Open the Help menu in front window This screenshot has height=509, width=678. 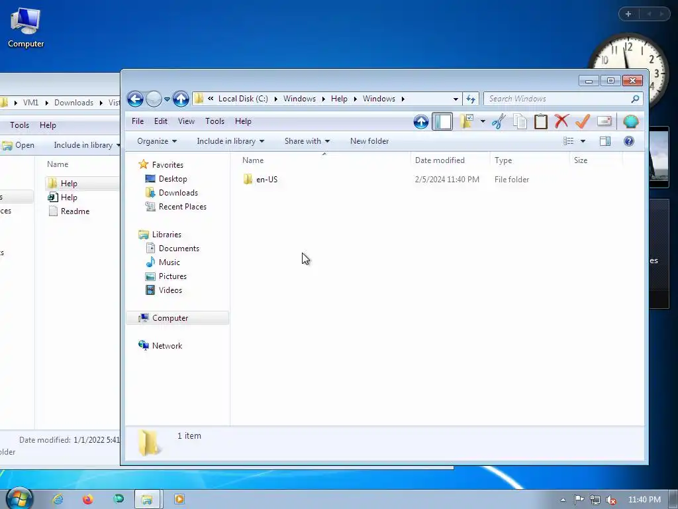point(243,121)
